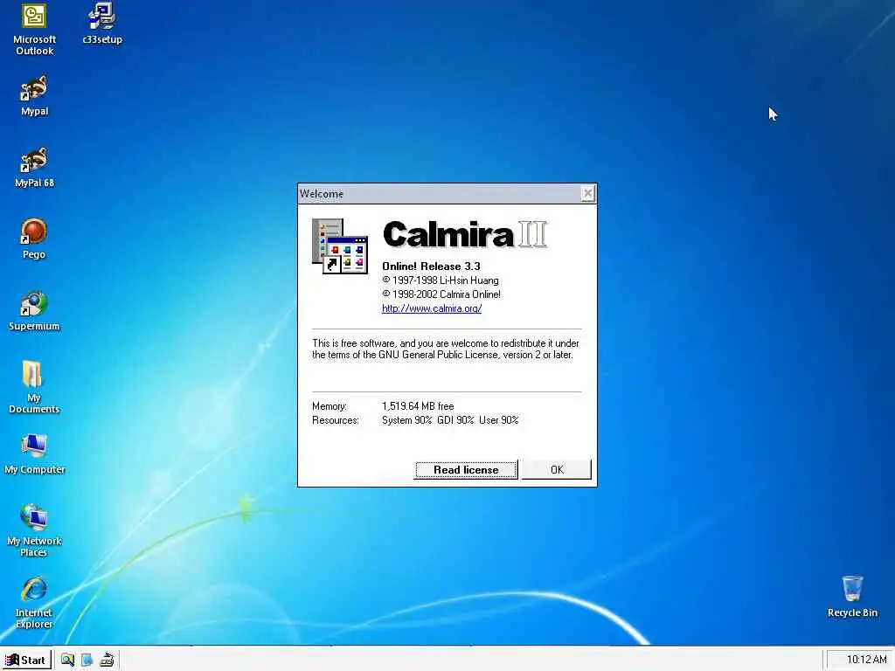Close the Welcome dialog with X button
This screenshot has width=895, height=671.
coord(587,193)
